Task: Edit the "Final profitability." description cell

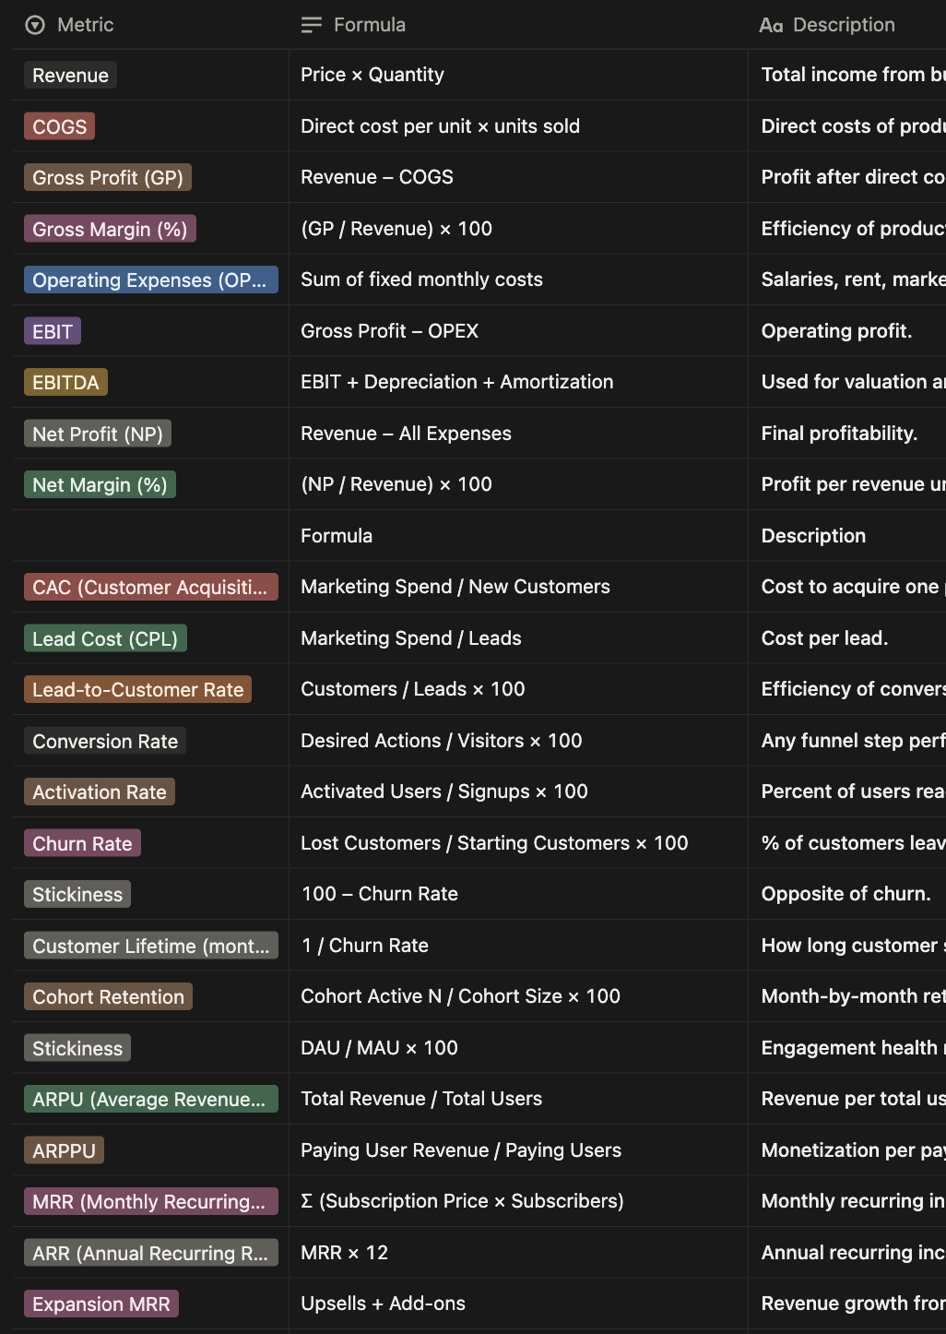Action: (839, 434)
